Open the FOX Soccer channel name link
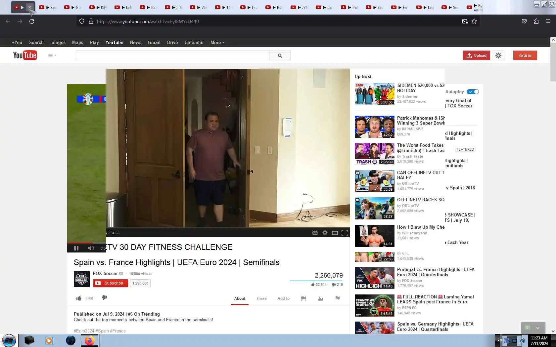 click(105, 273)
